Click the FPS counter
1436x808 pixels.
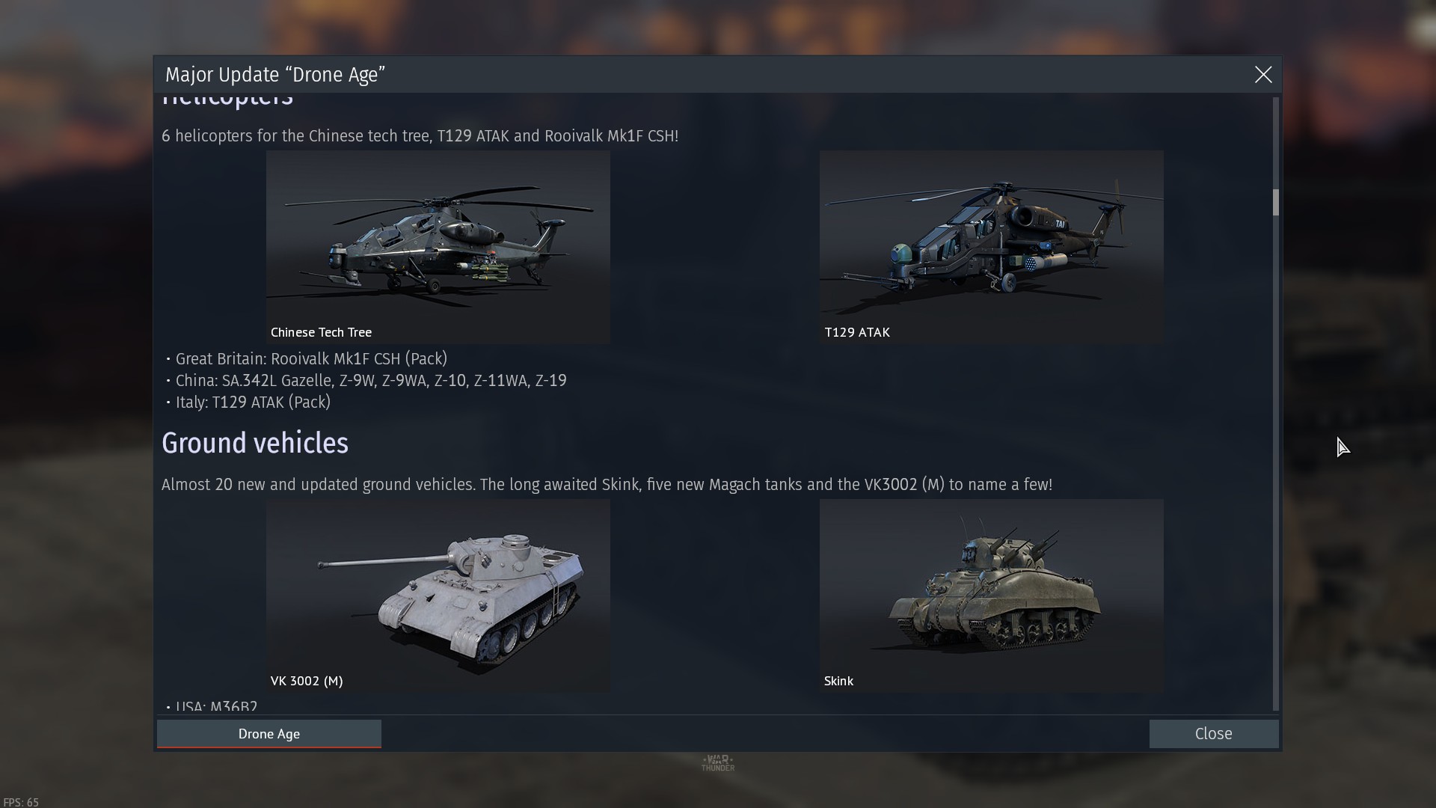(x=21, y=802)
